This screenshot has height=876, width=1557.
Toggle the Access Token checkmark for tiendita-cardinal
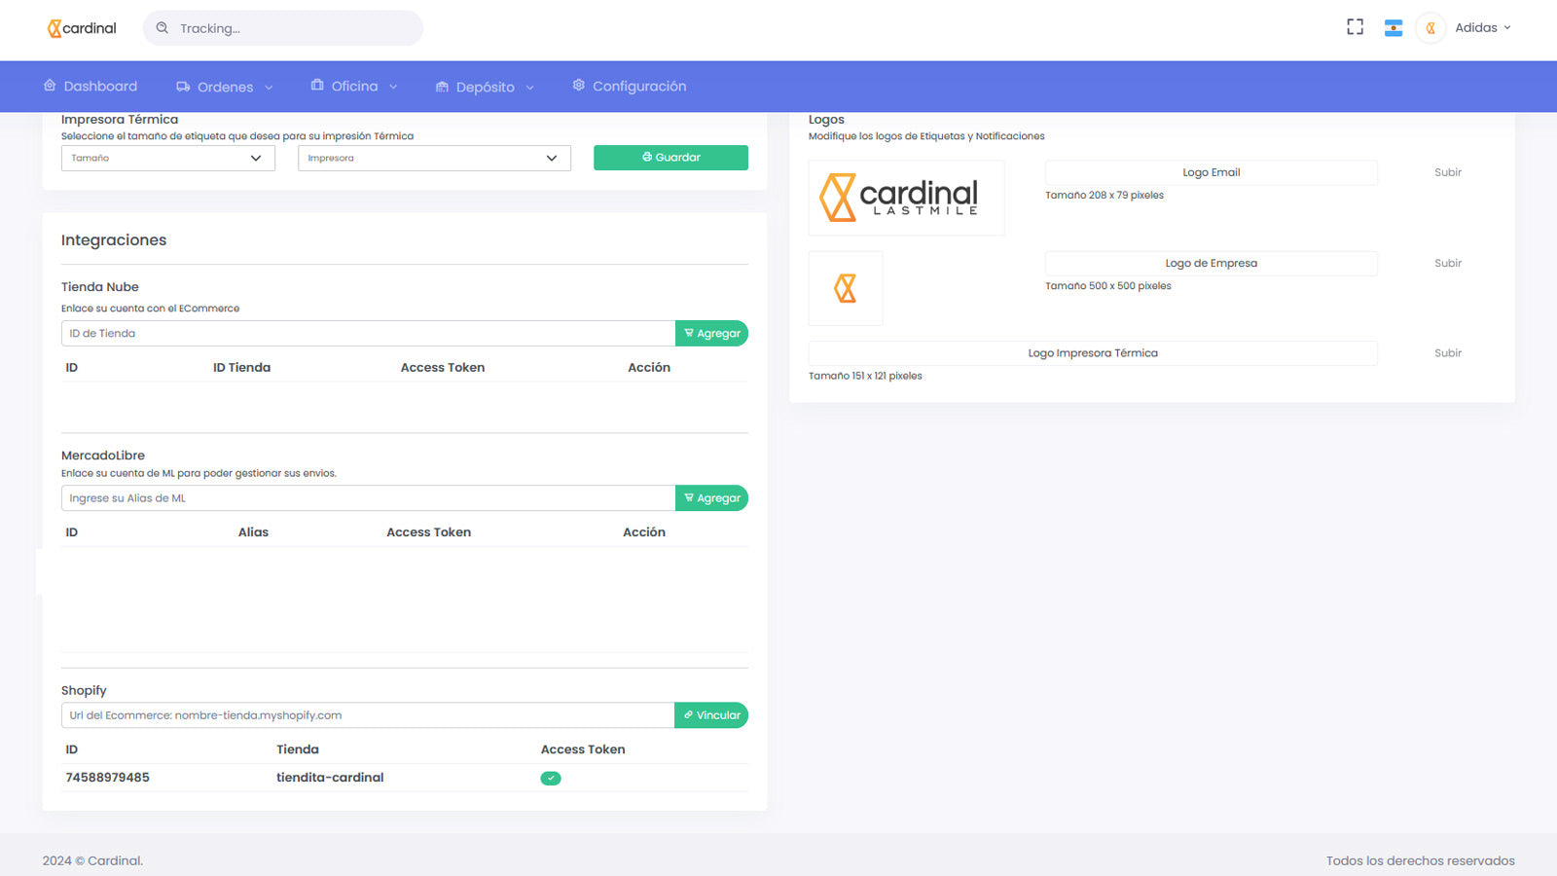pos(551,778)
